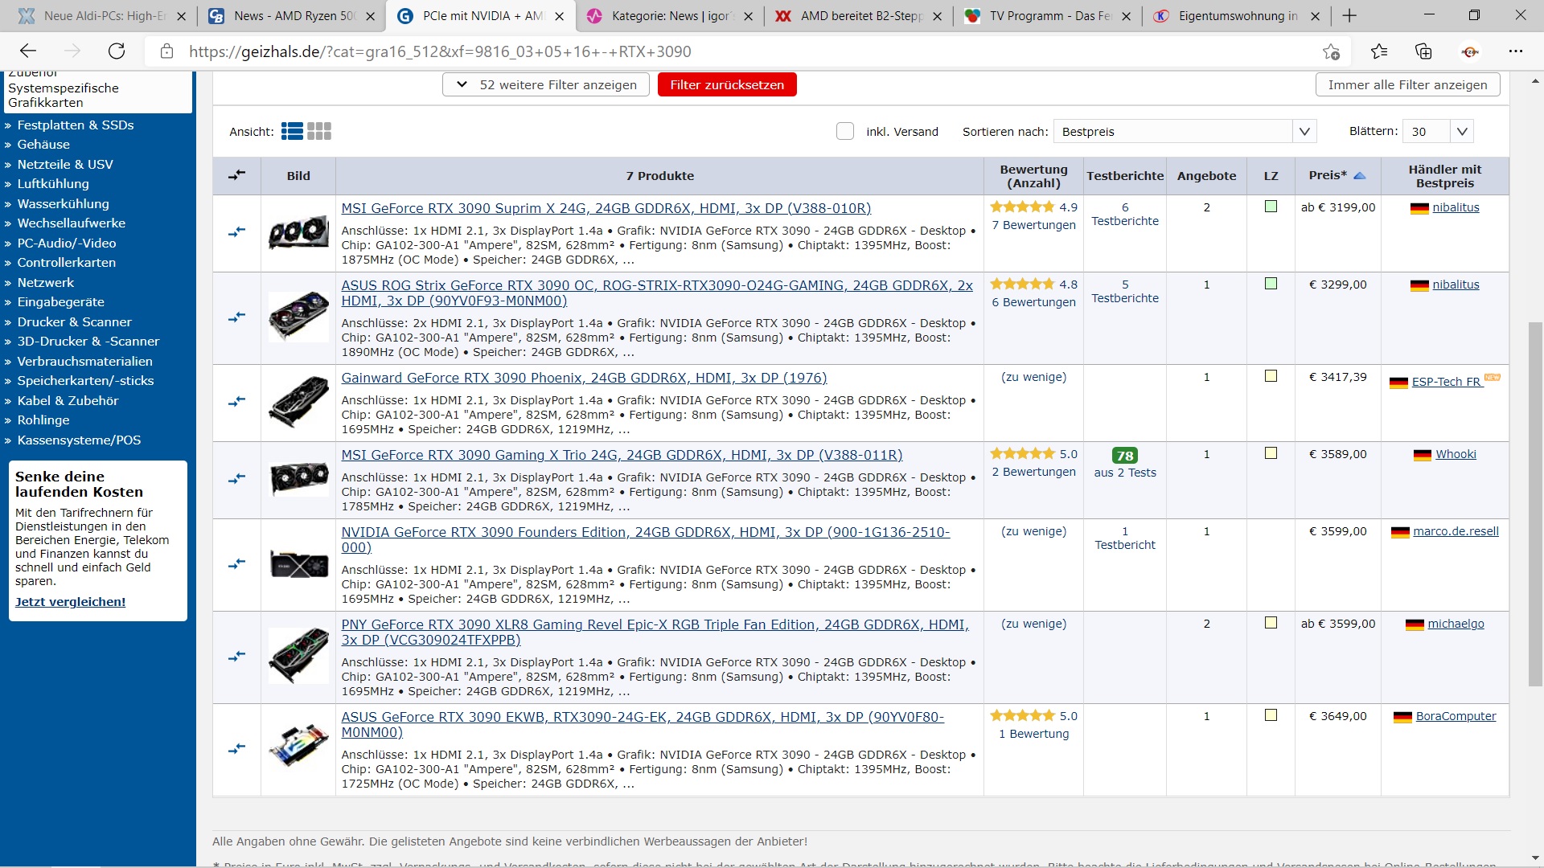The height and width of the screenshot is (868, 1544).
Task: Click header compare arrows icon
Action: pyautogui.click(x=236, y=175)
